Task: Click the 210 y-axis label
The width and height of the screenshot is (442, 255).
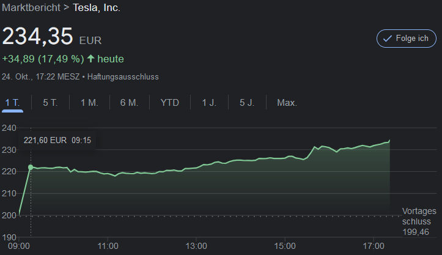Action: tap(9, 193)
